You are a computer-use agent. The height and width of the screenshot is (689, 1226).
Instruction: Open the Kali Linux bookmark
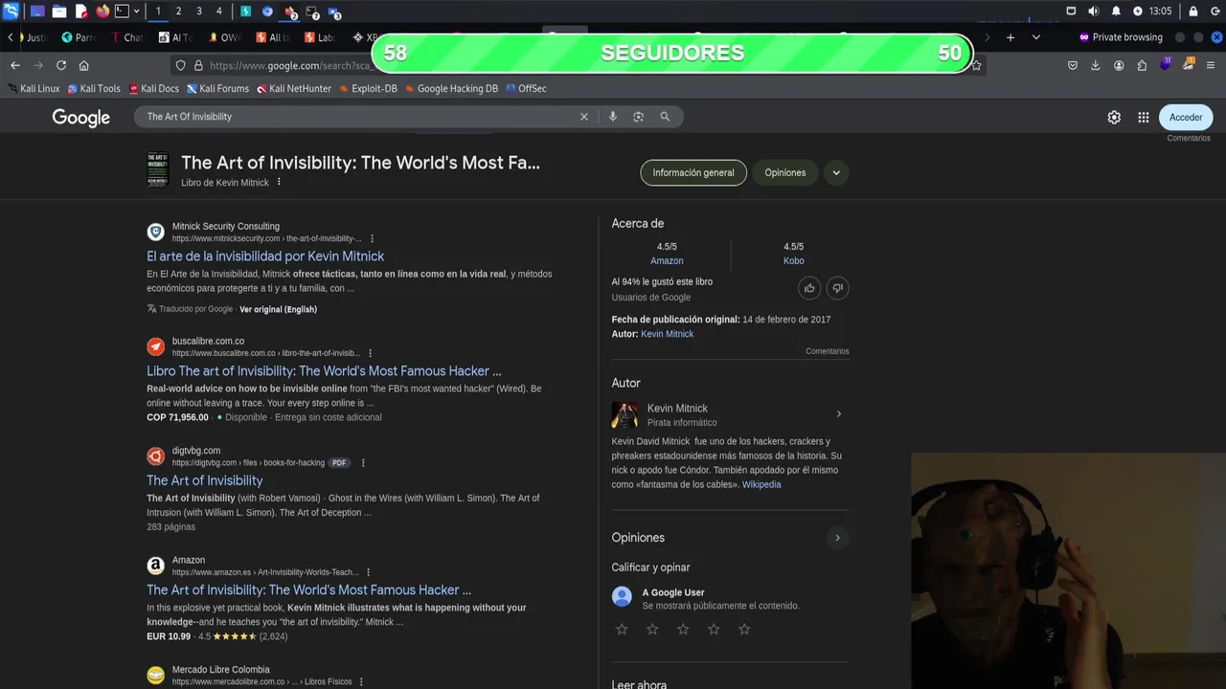click(x=34, y=88)
